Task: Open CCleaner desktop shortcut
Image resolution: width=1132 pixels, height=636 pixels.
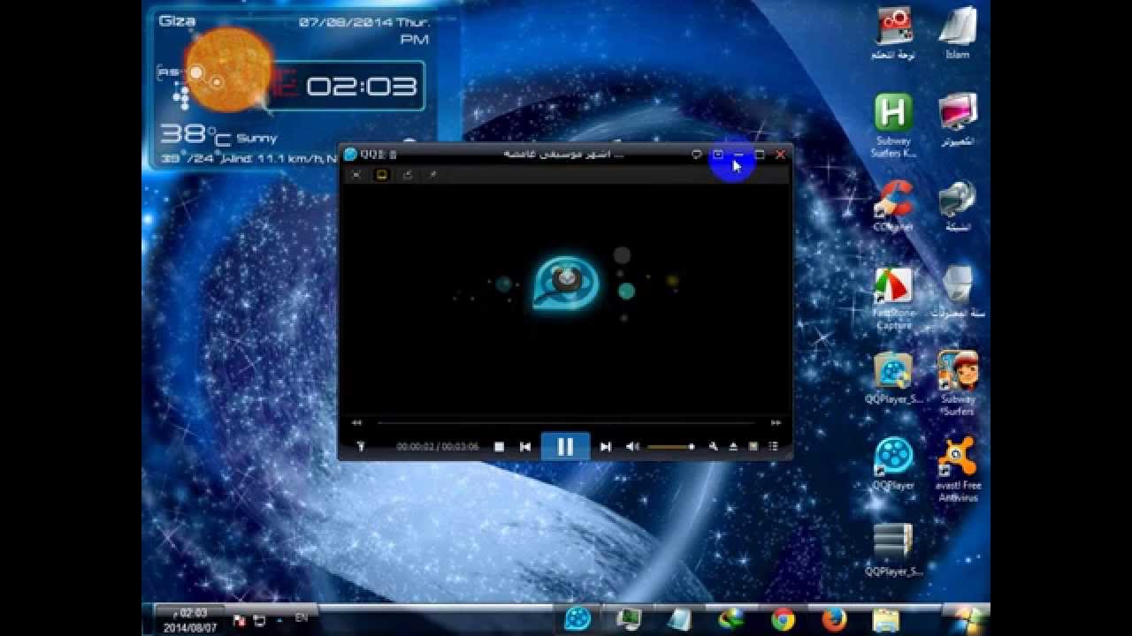Action: coord(893,206)
